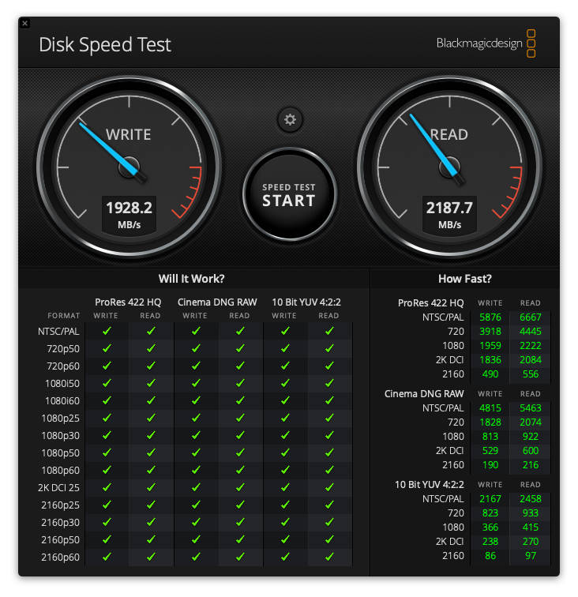The height and width of the screenshot is (597, 578).
Task: Click 1080p60 ProRes 422 HQ read checkmark
Action: tap(151, 470)
